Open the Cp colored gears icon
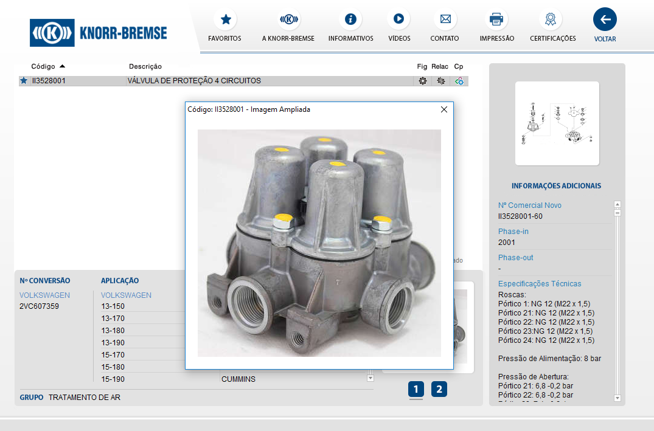Image resolution: width=654 pixels, height=431 pixels. point(459,81)
